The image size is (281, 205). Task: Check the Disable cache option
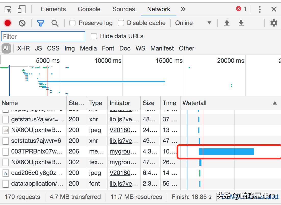121,23
